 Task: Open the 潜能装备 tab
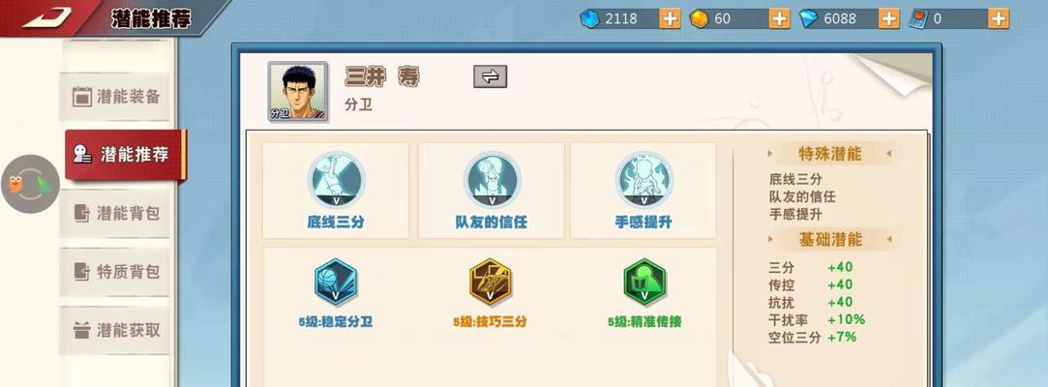pyautogui.click(x=115, y=97)
